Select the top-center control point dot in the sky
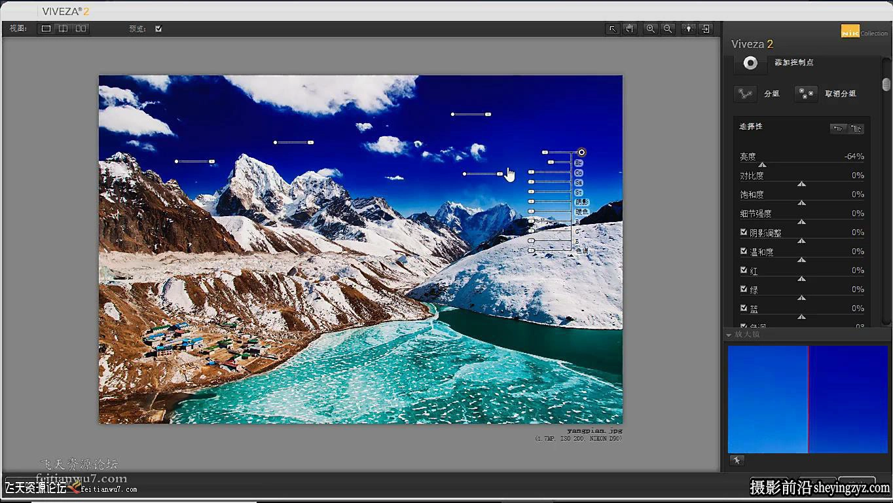The width and height of the screenshot is (893, 503). click(x=453, y=115)
